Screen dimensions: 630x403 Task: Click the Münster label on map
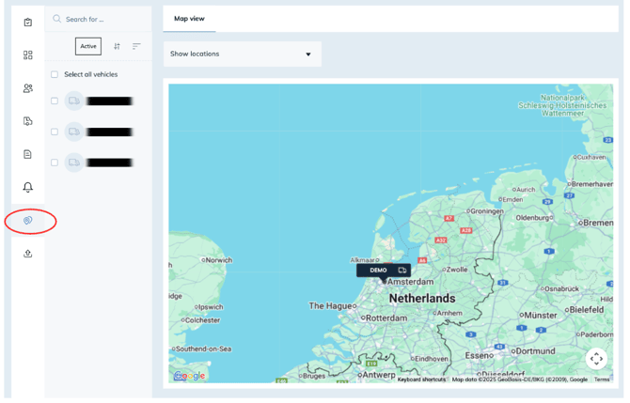(541, 316)
